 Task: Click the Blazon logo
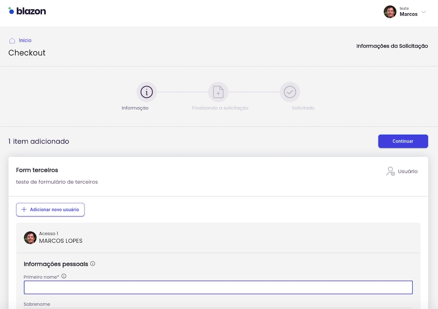click(27, 11)
